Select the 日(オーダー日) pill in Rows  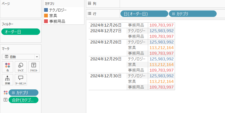tap(144, 14)
